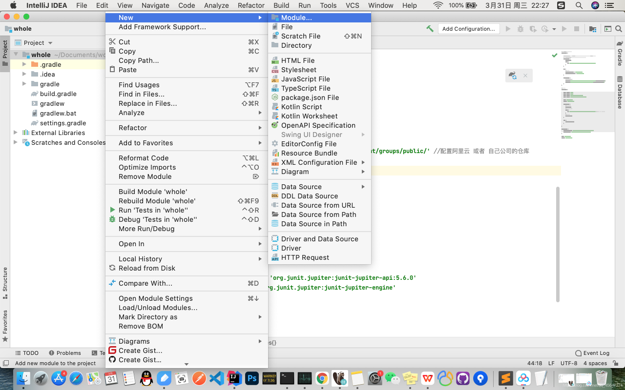Open the Event Log panel

(x=592, y=353)
